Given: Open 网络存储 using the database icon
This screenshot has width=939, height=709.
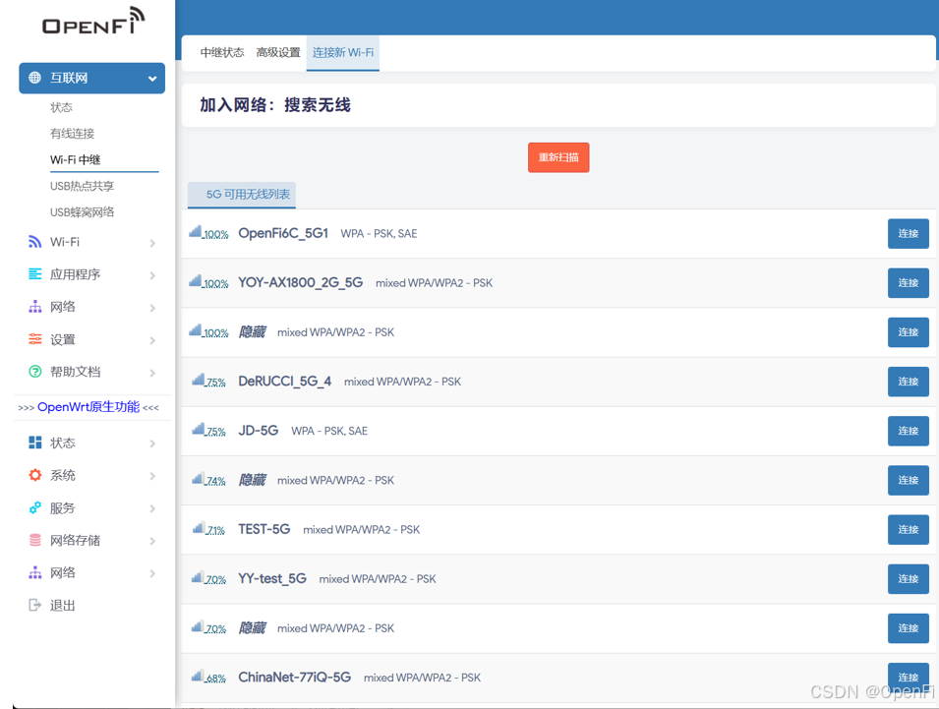Looking at the screenshot, I should pyautogui.click(x=33, y=540).
